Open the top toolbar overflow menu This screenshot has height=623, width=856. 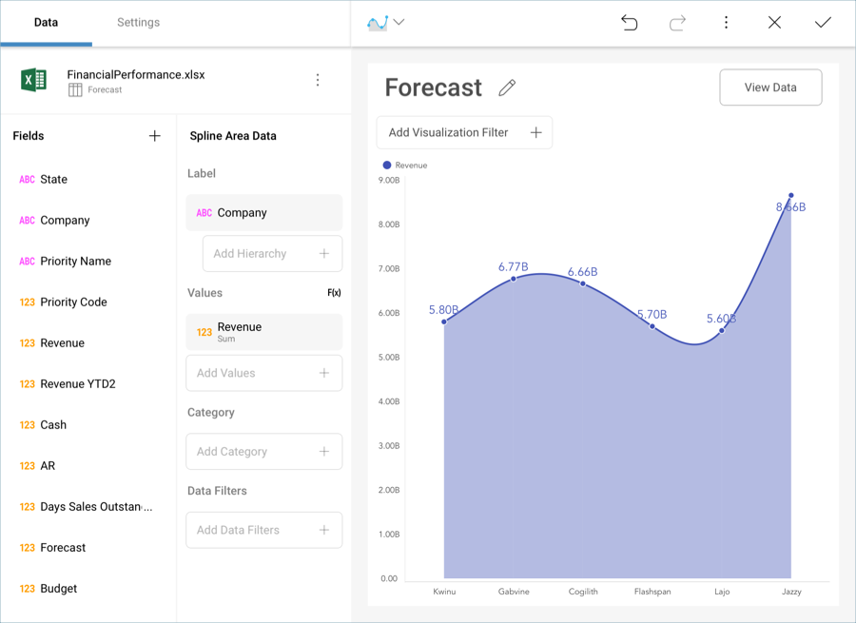click(726, 23)
